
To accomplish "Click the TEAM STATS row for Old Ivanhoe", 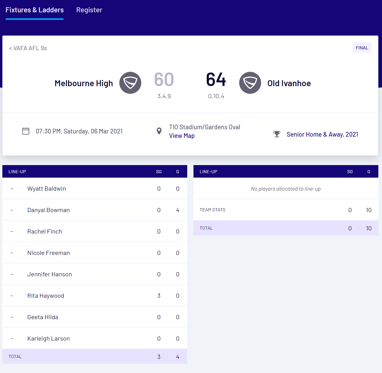I will pyautogui.click(x=213, y=210).
